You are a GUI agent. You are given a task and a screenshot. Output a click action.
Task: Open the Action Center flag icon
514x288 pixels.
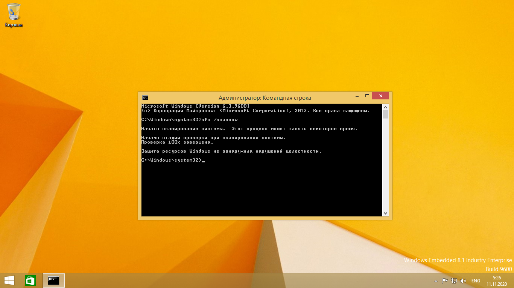[445, 281]
